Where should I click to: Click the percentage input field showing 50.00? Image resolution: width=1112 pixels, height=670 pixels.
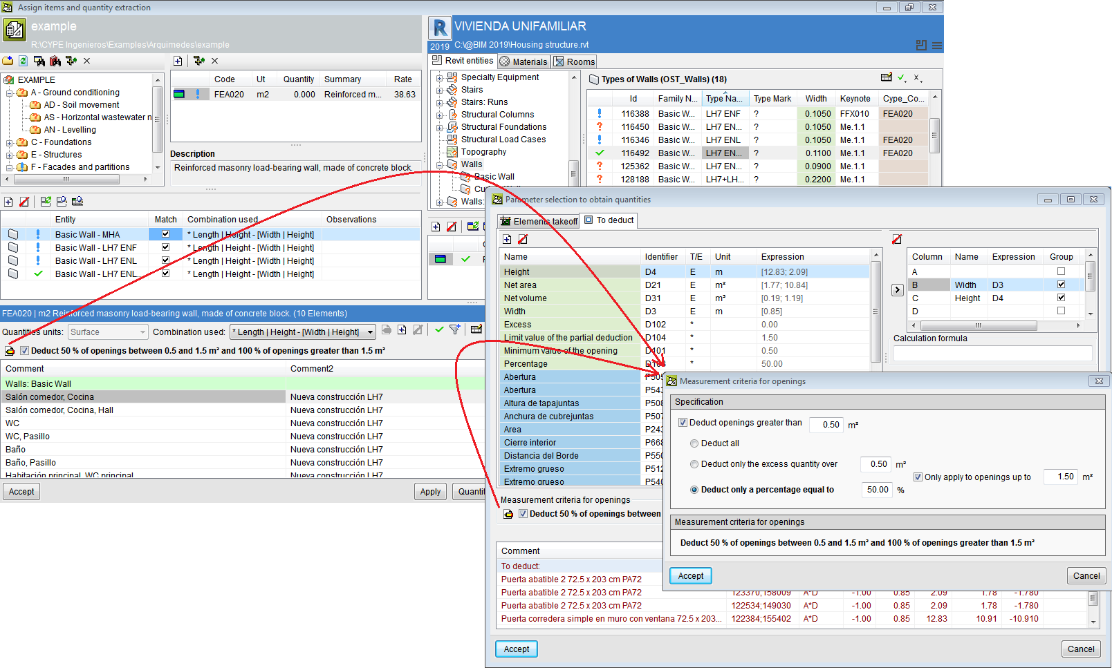(878, 490)
